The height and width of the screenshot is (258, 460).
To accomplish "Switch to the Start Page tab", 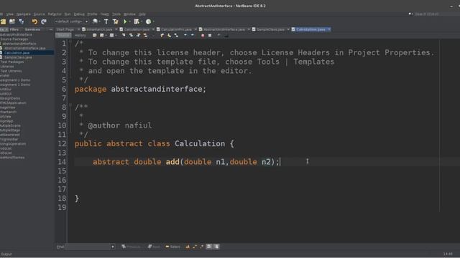I will [x=65, y=29].
